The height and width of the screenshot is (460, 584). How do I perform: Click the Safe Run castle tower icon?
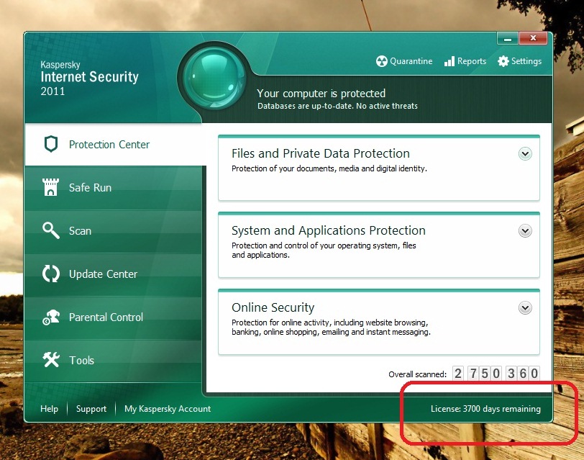50,186
